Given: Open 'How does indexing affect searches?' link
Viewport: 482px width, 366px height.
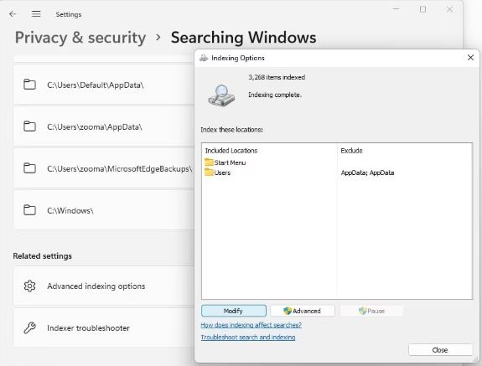Looking at the screenshot, I should (251, 325).
